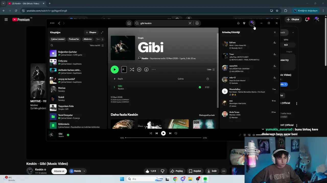Image resolution: width=327 pixels, height=183 pixels.
Task: Open YouTube hamburger guide menu
Action: 6,20
